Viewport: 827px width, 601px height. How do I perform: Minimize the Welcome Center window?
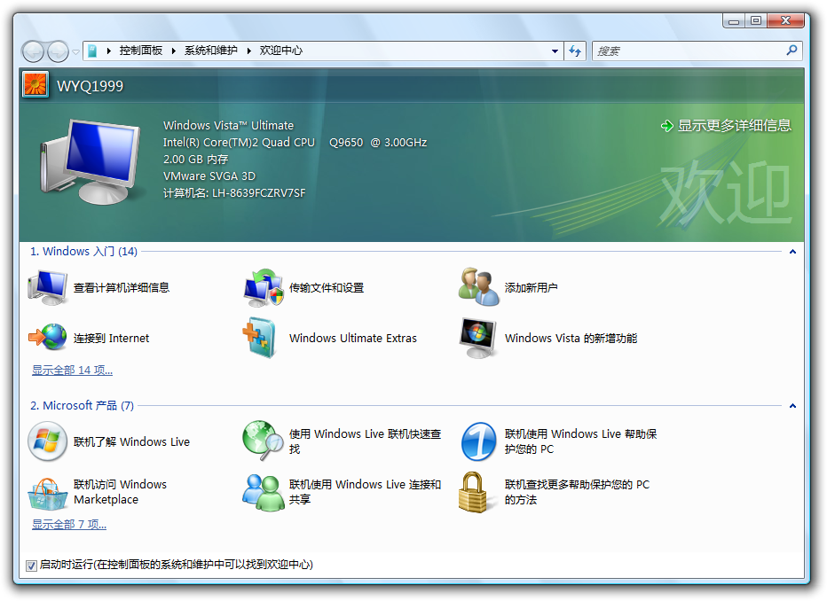tap(734, 21)
